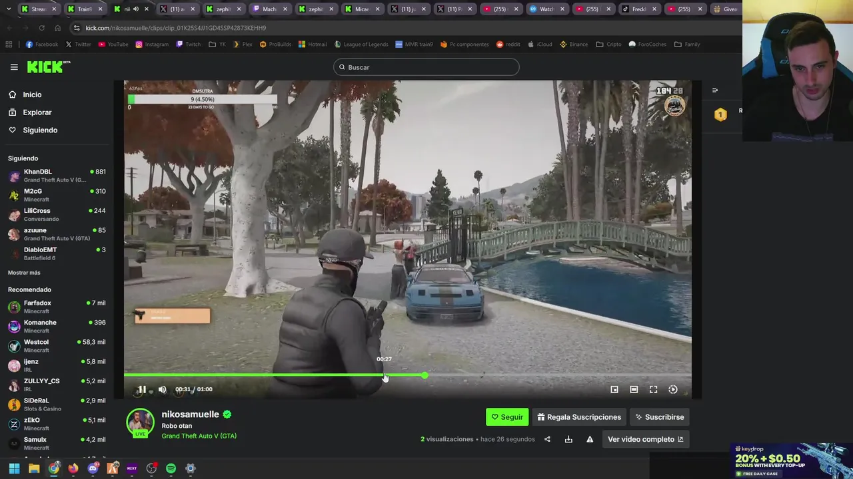
Task: Open recommended channel ijenz
Action: point(57,365)
